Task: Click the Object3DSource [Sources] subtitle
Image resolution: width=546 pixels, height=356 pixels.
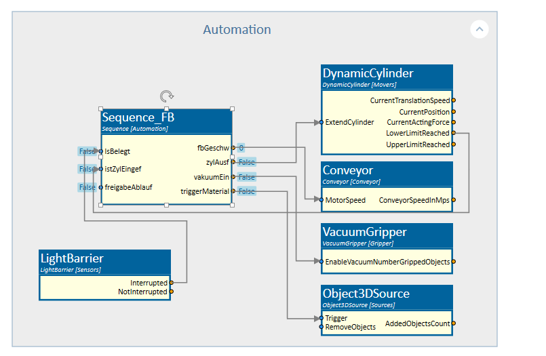Action: [359, 305]
